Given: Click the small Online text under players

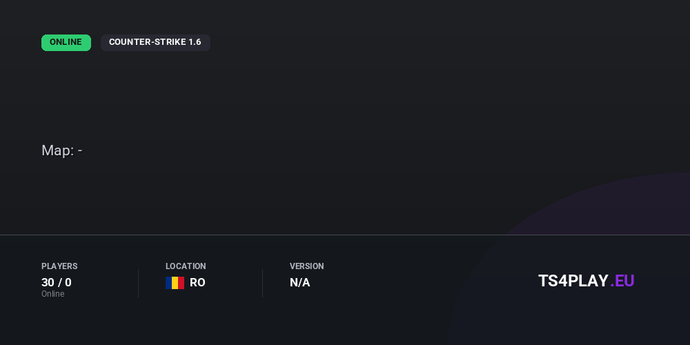Looking at the screenshot, I should (52, 294).
